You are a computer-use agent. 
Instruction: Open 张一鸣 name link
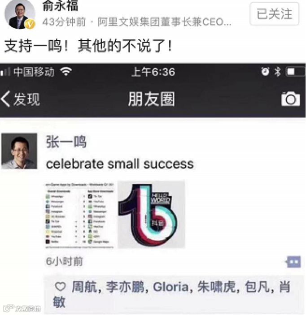tap(66, 142)
